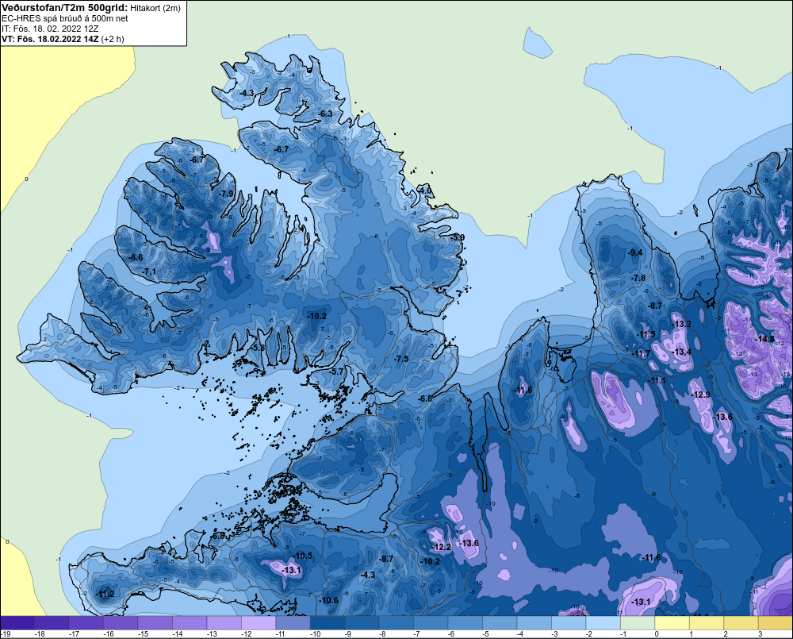
Task: Pick the legend swatch between -4 and -3
Action: pyautogui.click(x=534, y=623)
